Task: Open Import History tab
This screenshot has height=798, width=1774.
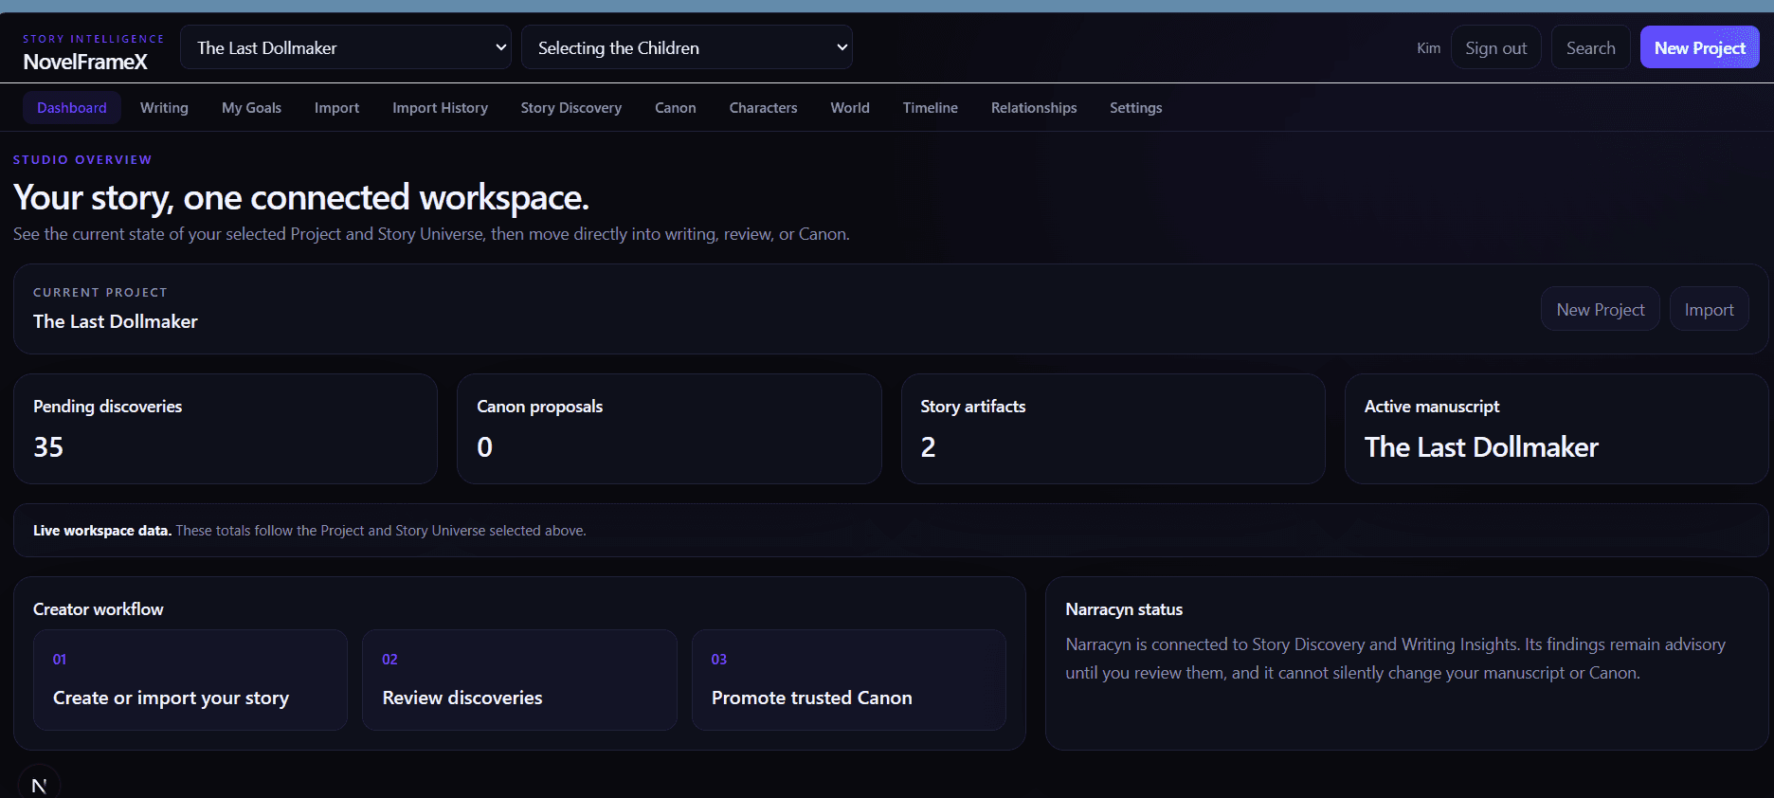Action: [440, 108]
